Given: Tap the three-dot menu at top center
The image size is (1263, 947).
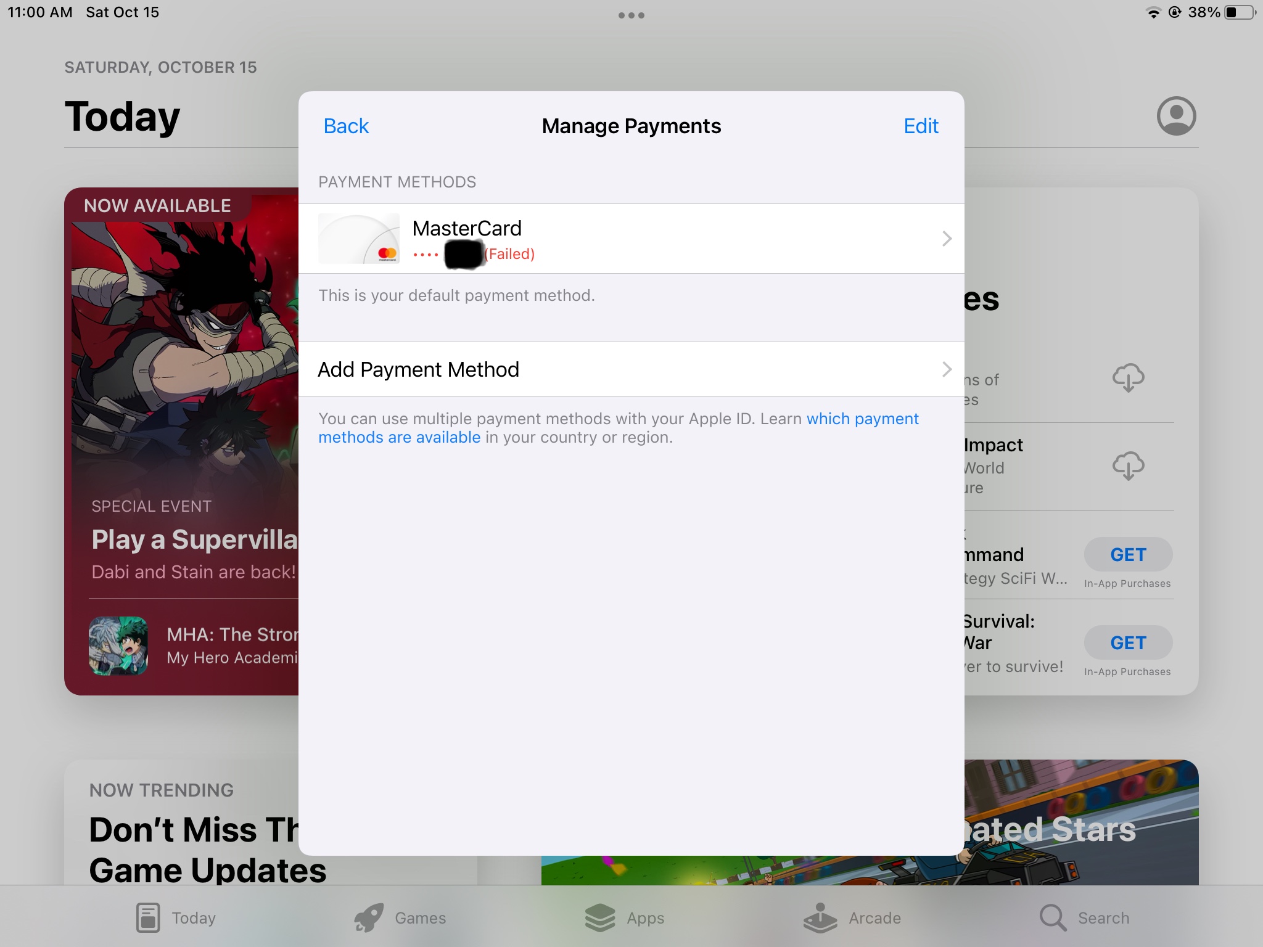Looking at the screenshot, I should (x=630, y=15).
